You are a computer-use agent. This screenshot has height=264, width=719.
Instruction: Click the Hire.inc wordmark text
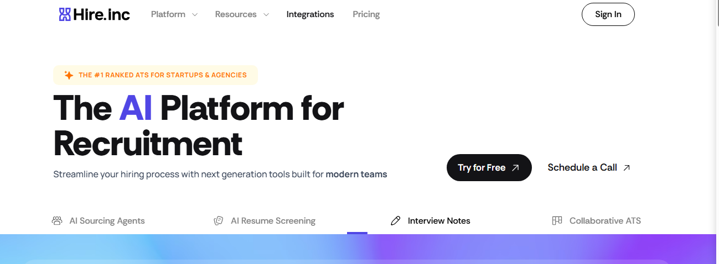click(101, 14)
